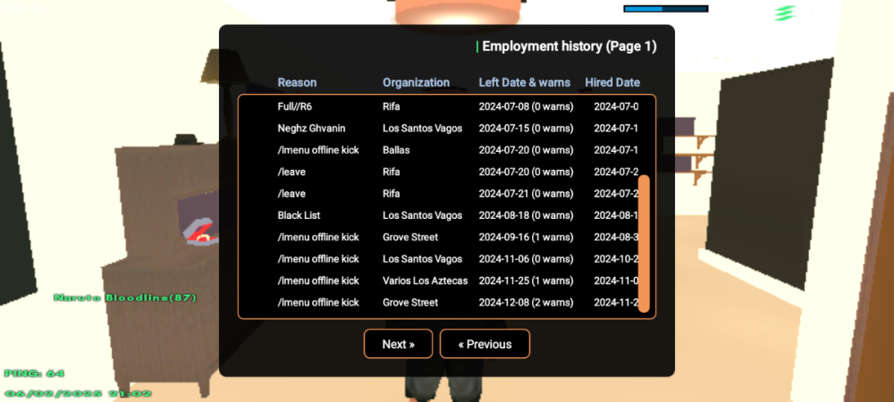894x402 pixels.
Task: Click Rifa in the Full//R6 row
Action: (x=392, y=106)
